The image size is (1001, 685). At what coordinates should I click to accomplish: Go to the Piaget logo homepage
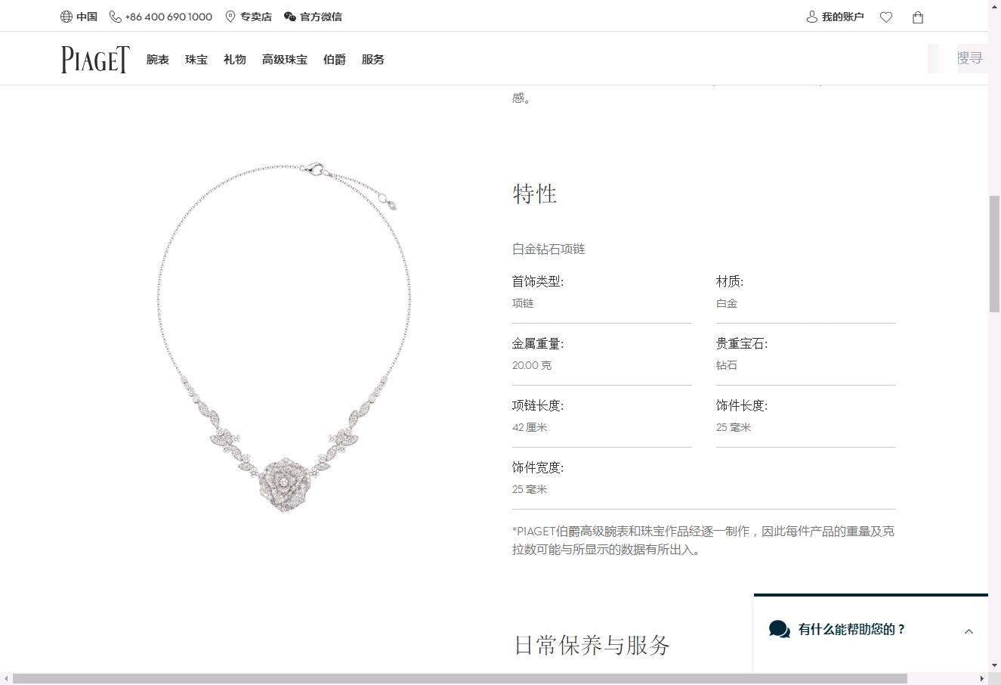tap(95, 59)
